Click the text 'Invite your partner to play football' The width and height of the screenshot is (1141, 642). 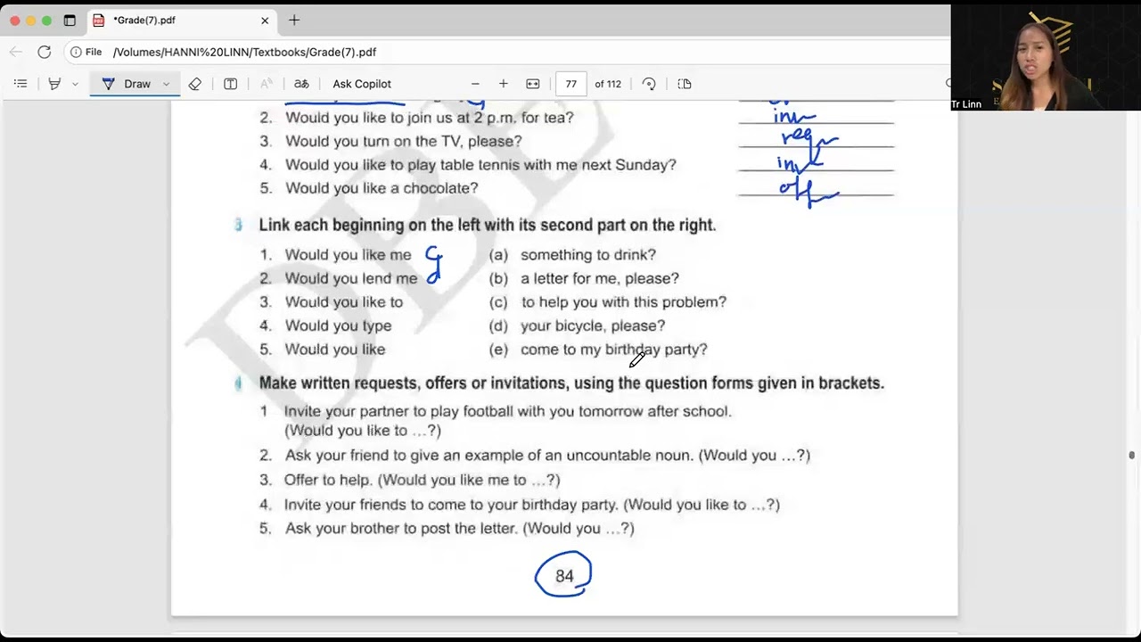[507, 411]
